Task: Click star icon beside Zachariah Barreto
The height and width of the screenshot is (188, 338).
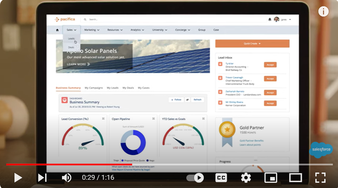Action: click(x=220, y=92)
